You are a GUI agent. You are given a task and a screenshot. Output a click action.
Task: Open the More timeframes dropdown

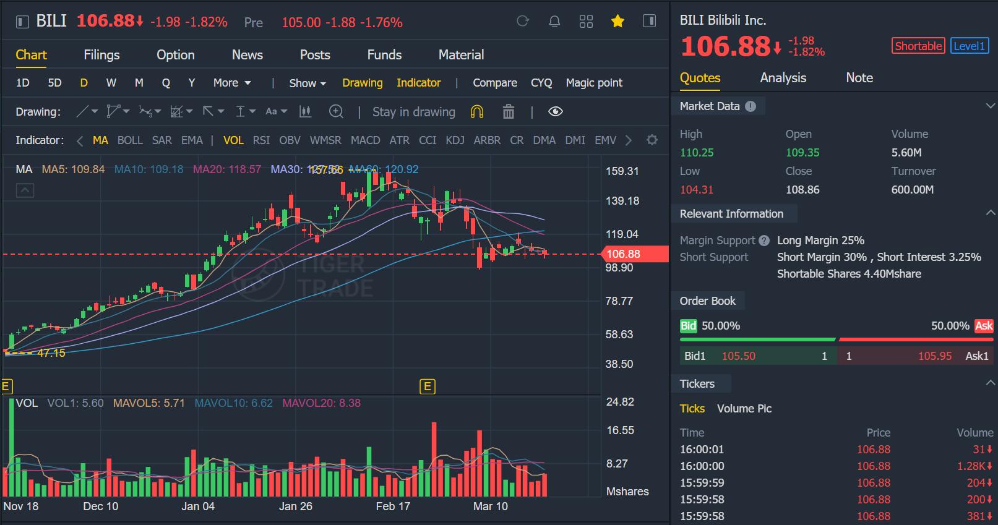coord(232,83)
